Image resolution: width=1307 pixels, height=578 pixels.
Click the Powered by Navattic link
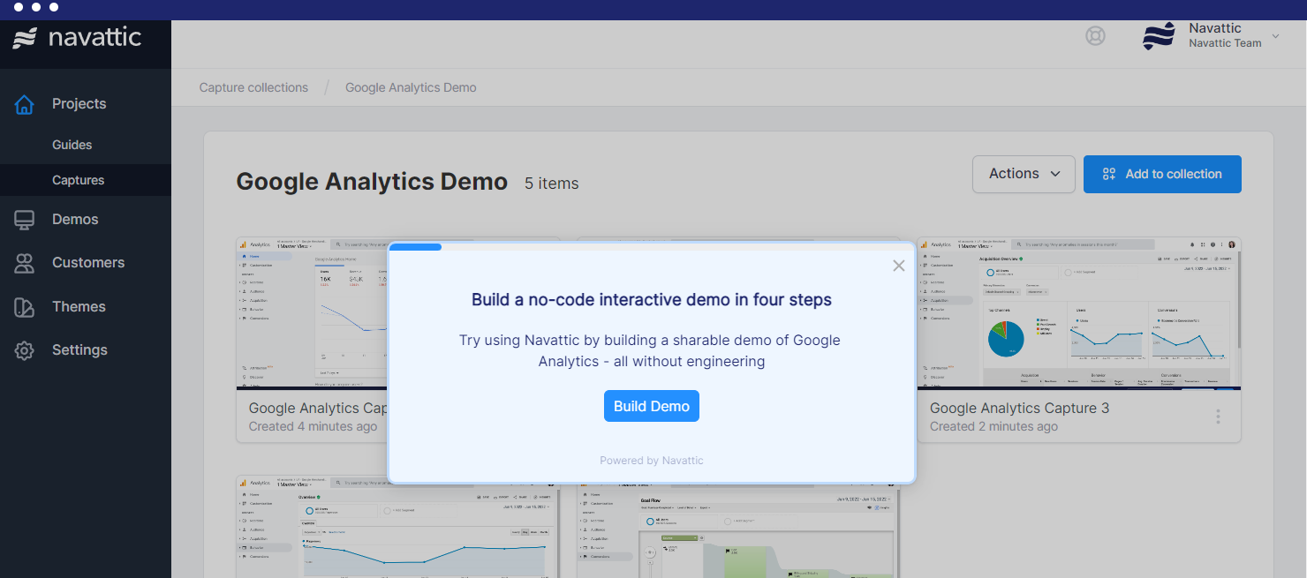pyautogui.click(x=652, y=460)
